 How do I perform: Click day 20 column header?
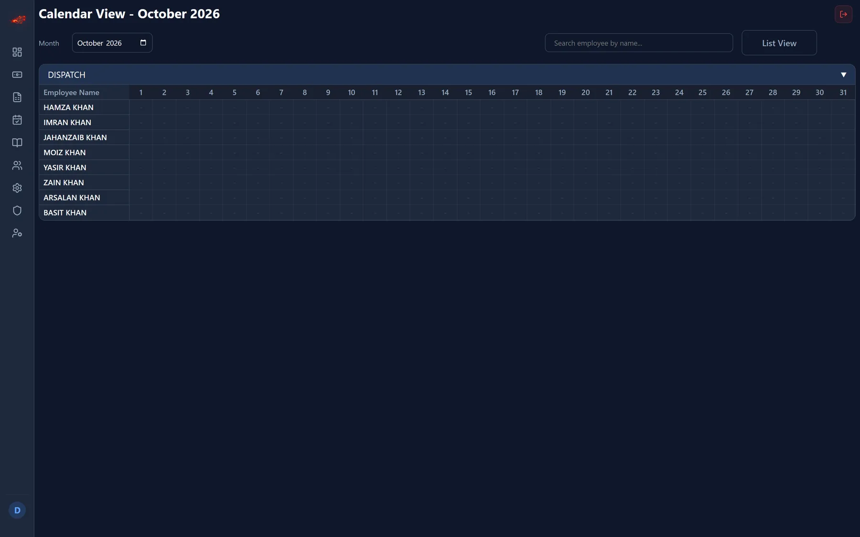[586, 93]
